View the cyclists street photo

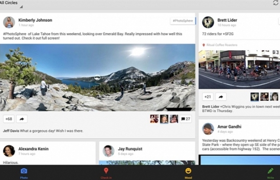coord(239,70)
